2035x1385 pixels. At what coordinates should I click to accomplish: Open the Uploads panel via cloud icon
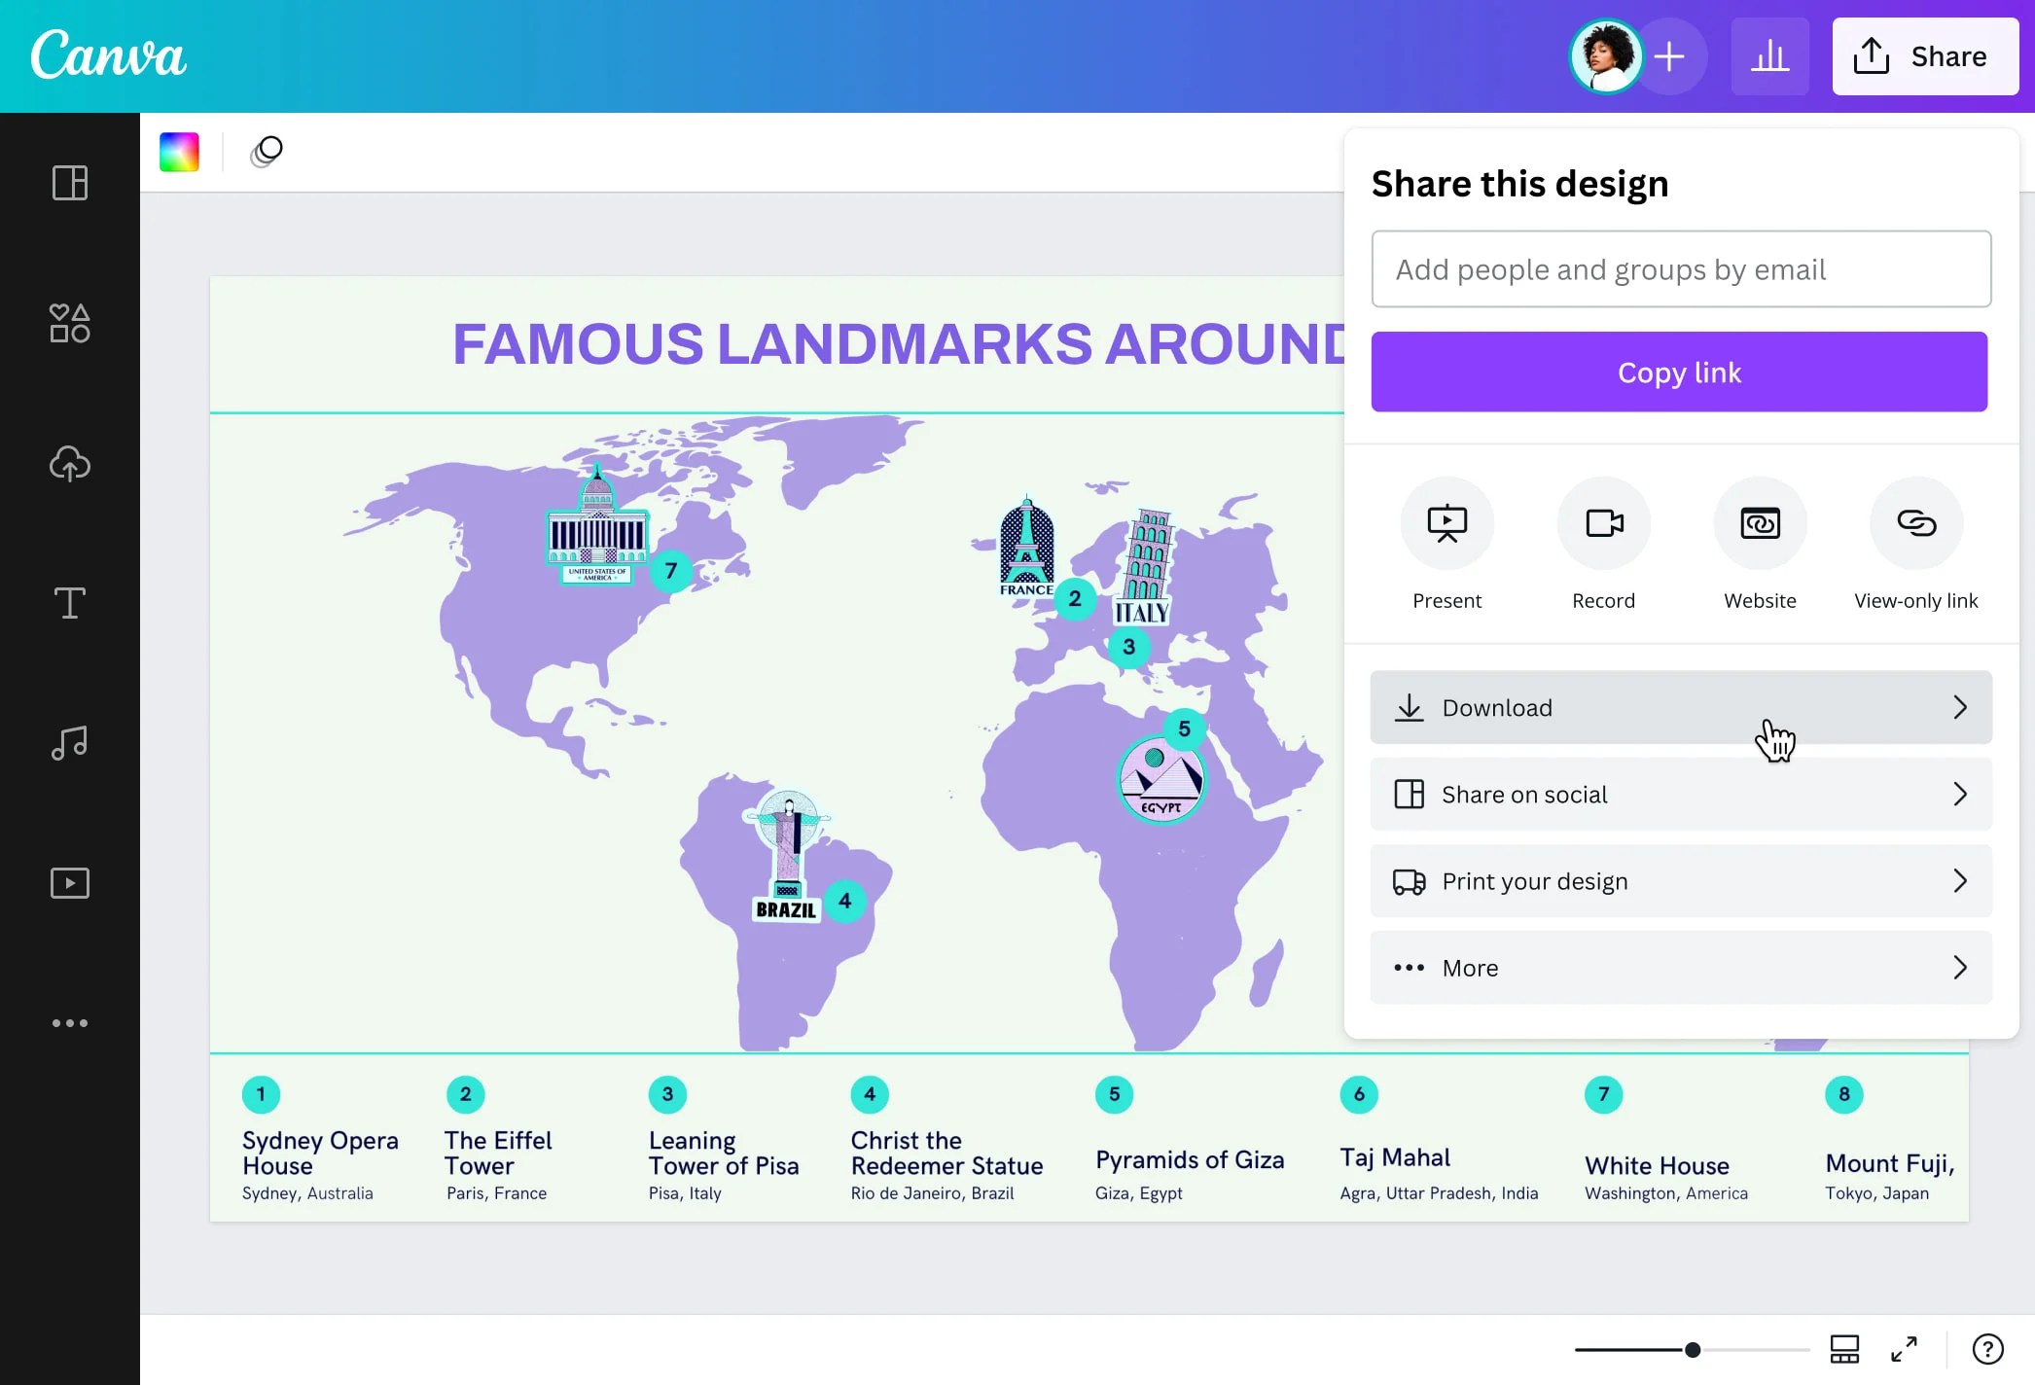69,464
